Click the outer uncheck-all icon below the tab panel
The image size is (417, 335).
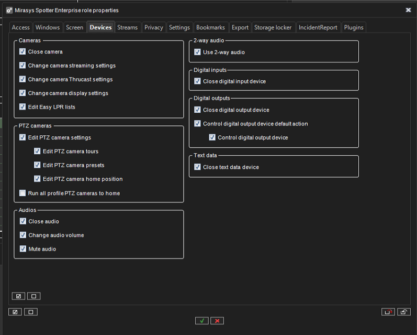30,312
